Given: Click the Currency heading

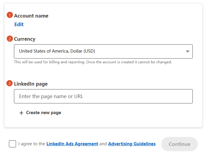Looking at the screenshot, I should (25, 39).
